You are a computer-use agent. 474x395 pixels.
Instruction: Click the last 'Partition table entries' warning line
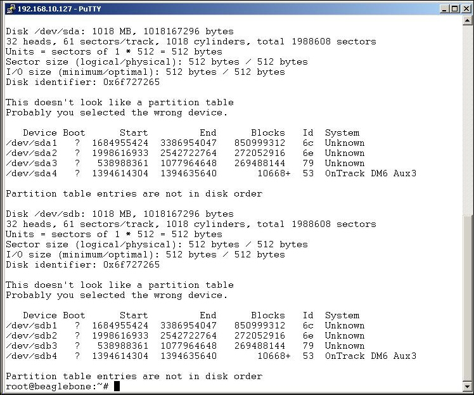click(x=134, y=376)
